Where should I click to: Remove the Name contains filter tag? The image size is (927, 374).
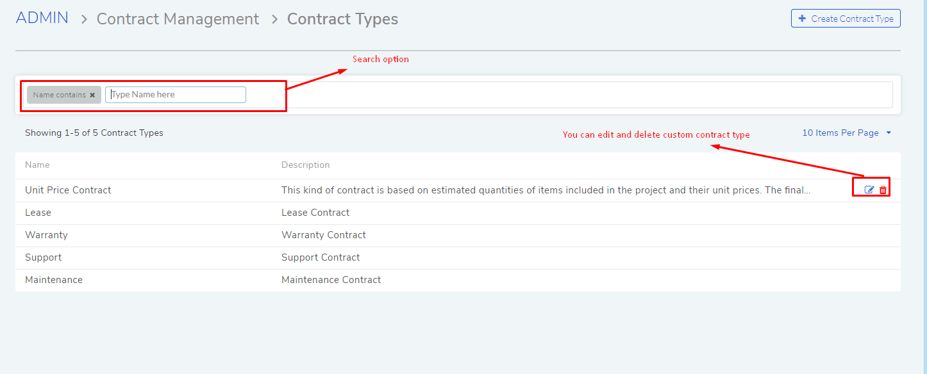click(92, 95)
